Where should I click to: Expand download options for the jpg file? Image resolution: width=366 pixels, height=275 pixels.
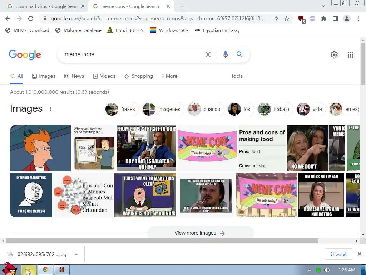pos(76,254)
